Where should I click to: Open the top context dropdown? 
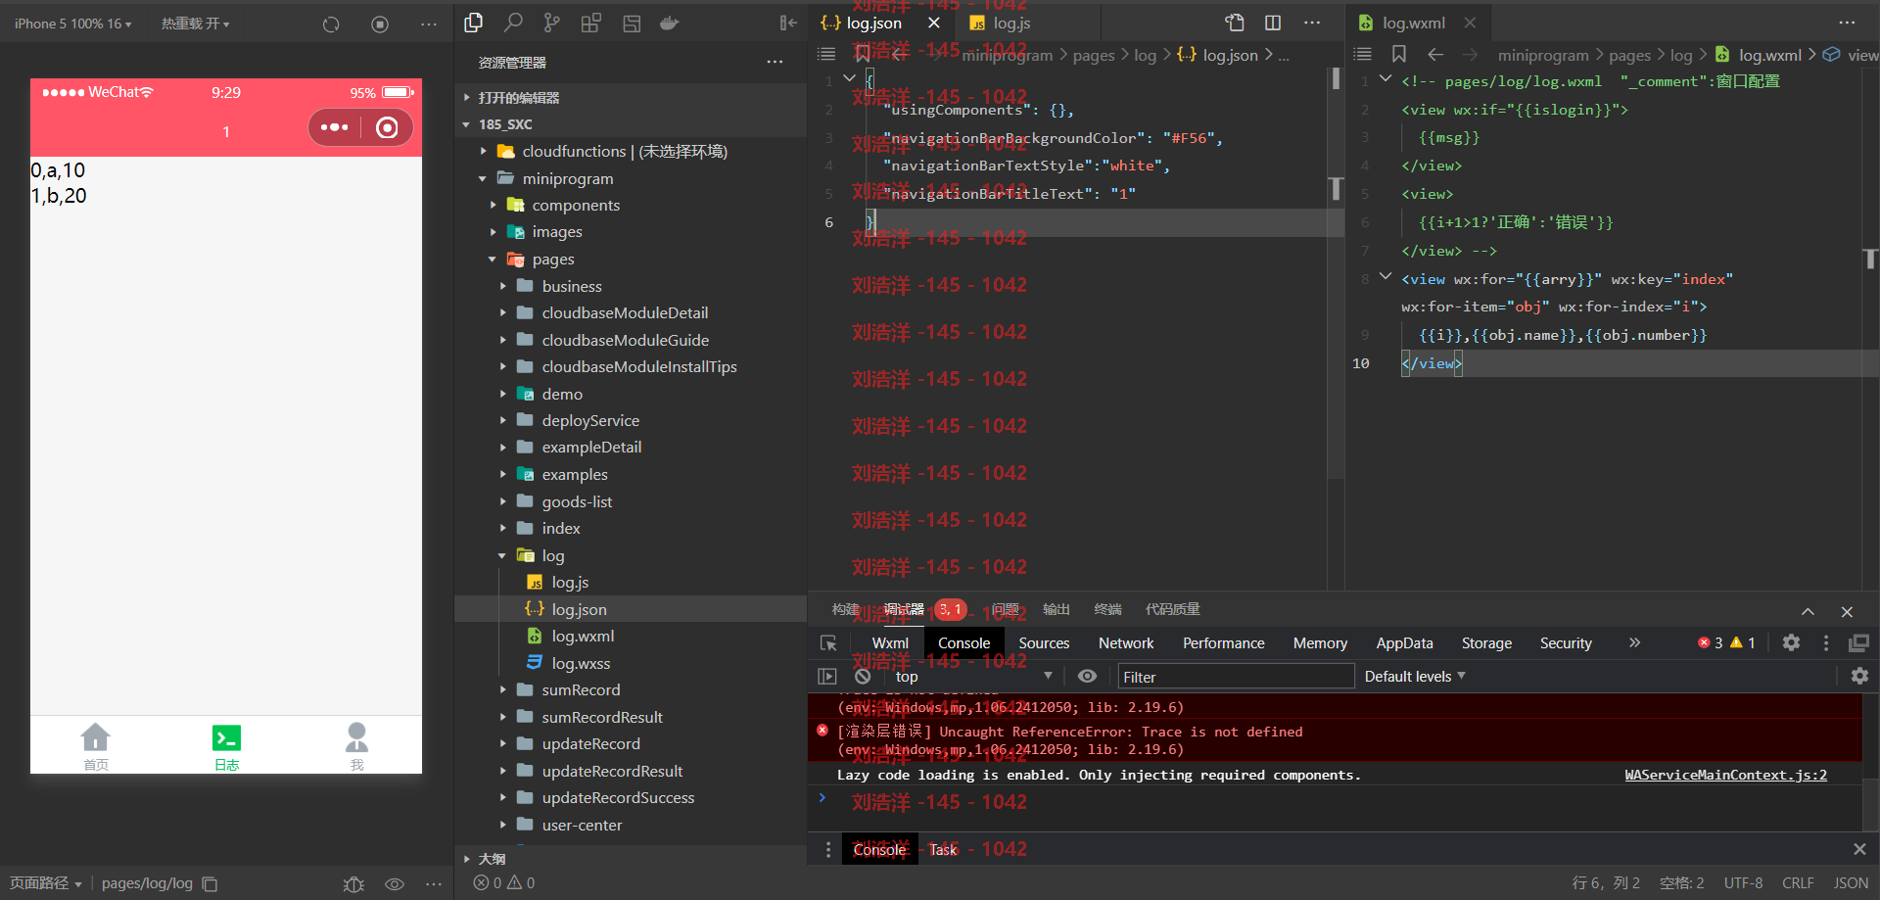pos(973,676)
